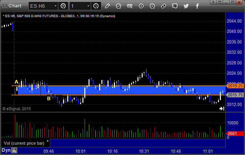Toggle the Dyn lock icon
Screen dimensions: 245x155
(14, 150)
